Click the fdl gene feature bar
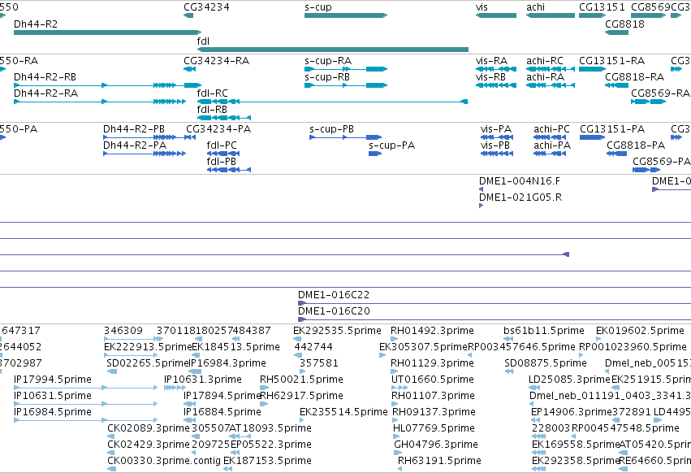This screenshot has width=691, height=473. coord(332,50)
